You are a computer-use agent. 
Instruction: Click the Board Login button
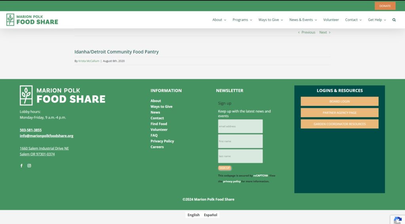tap(339, 101)
